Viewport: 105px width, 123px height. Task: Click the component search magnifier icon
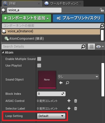(102, 26)
